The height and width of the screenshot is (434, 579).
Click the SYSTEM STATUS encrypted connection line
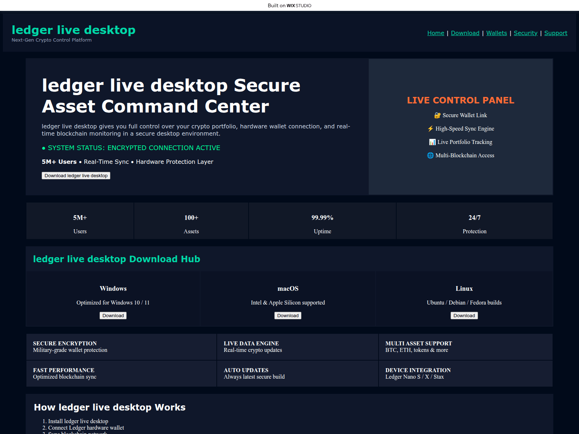click(131, 148)
